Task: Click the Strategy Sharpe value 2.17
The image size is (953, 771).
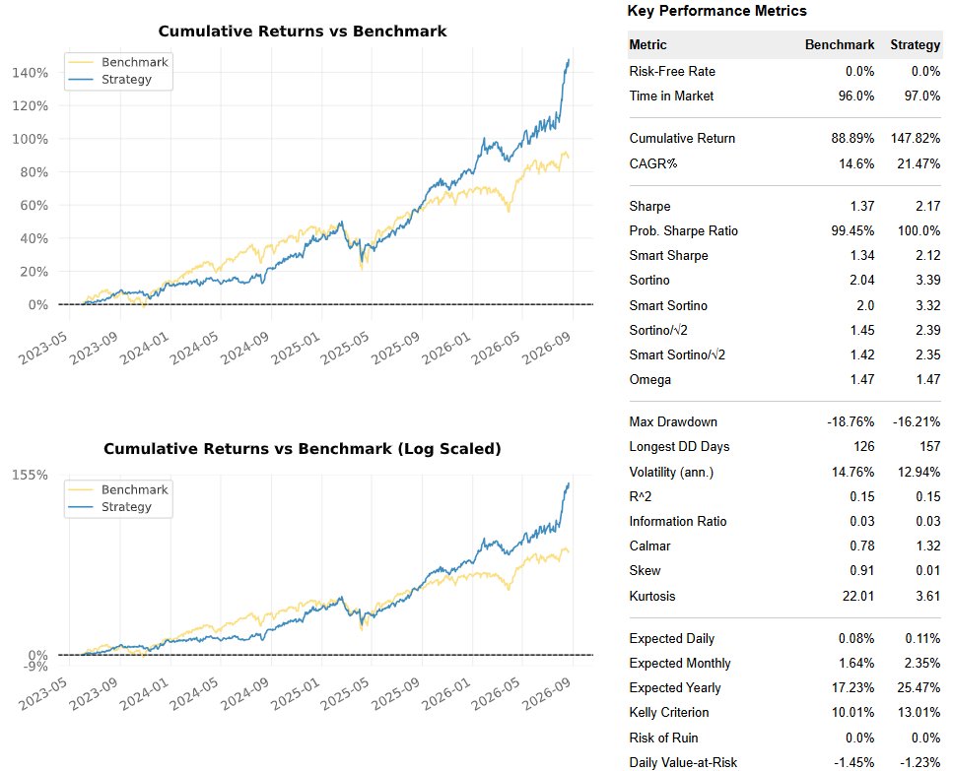Action: coord(927,207)
